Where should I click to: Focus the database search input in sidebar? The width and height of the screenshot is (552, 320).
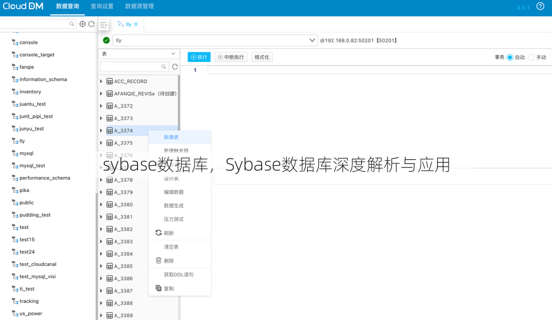coord(35,24)
